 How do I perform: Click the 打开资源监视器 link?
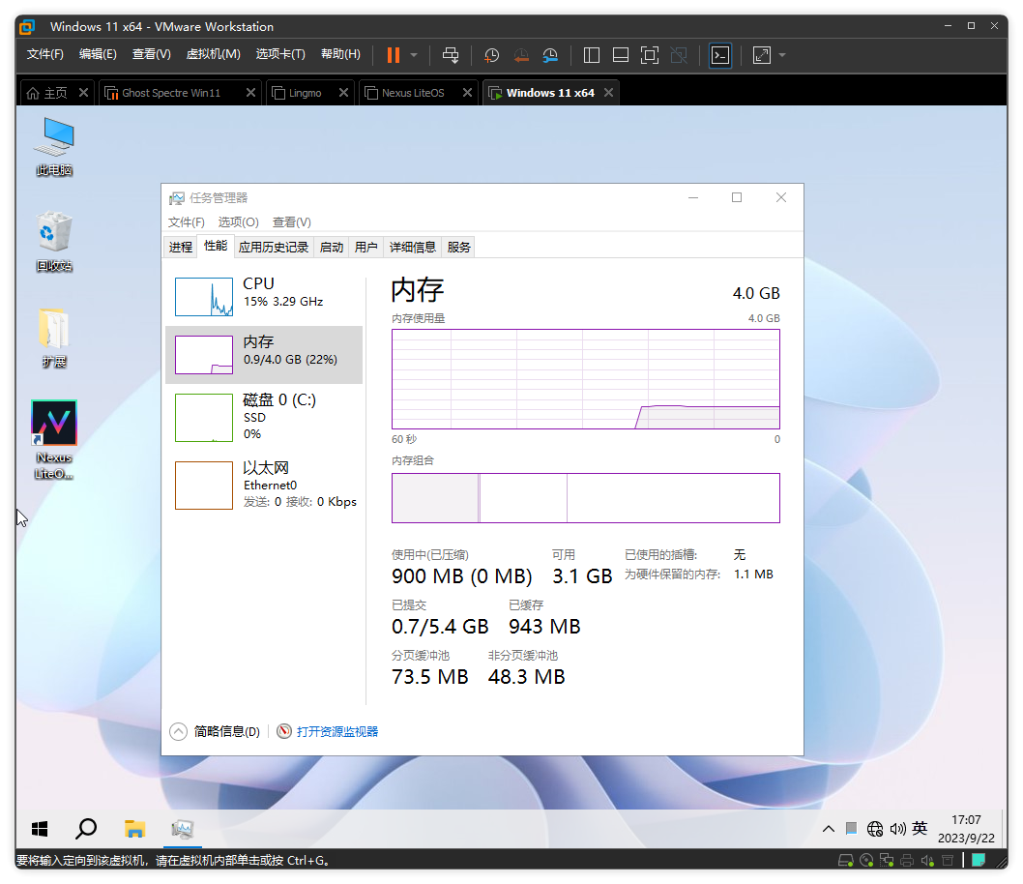(336, 732)
